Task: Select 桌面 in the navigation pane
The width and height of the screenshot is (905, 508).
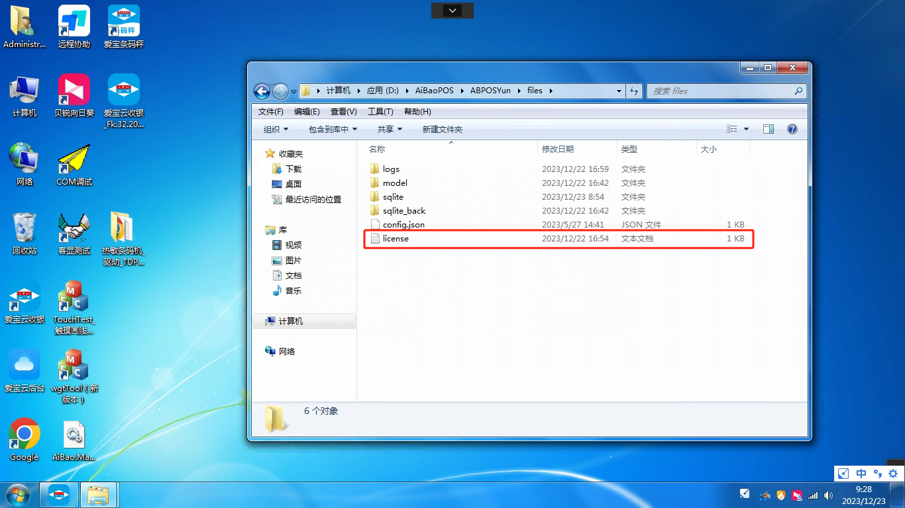Action: tap(287, 185)
